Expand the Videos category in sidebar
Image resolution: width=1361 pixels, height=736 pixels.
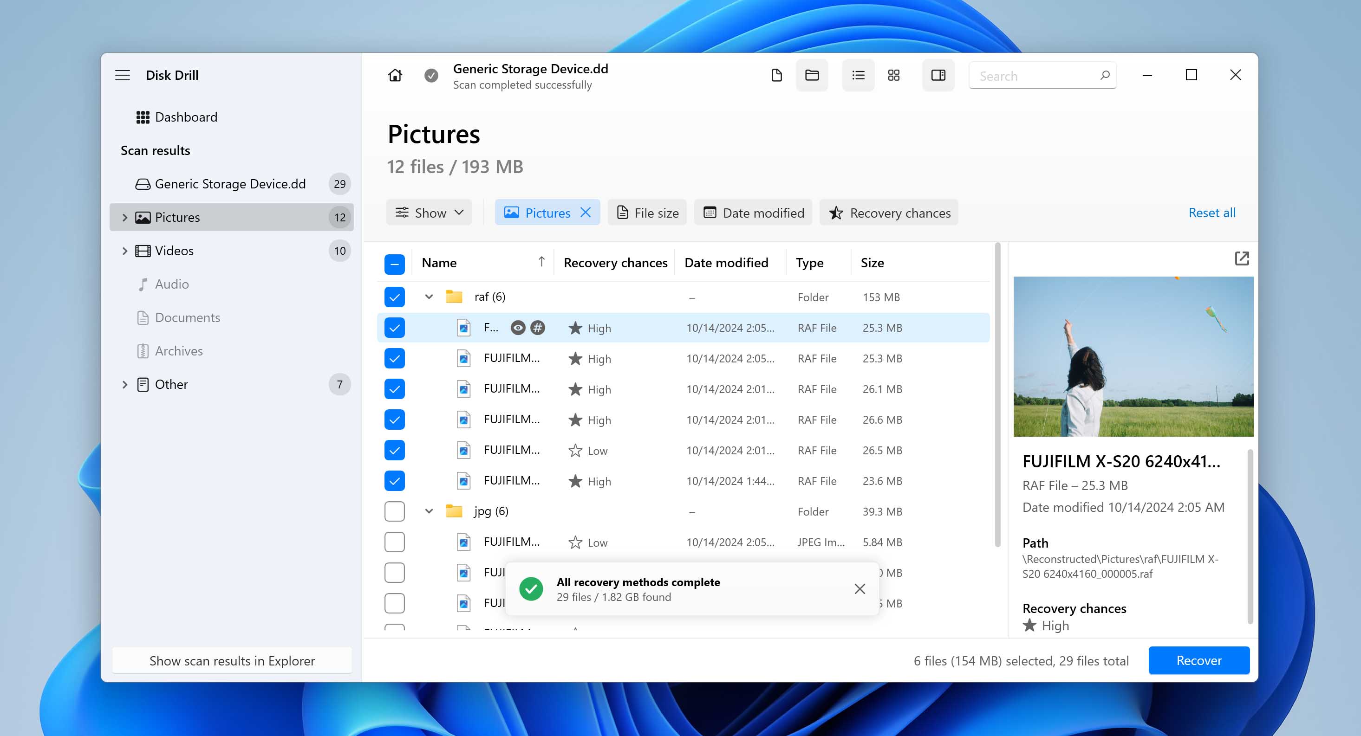point(125,251)
